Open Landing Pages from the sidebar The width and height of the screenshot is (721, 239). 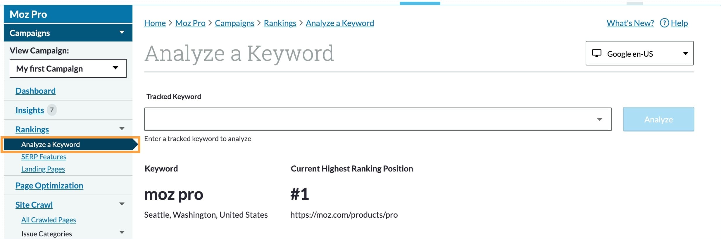(43, 169)
